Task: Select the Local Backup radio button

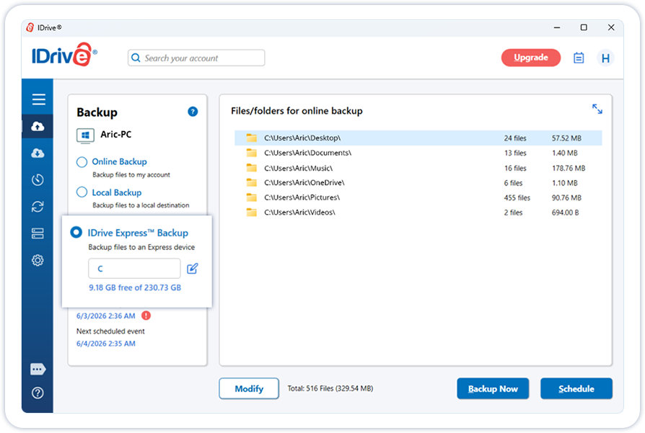Action: coord(82,192)
